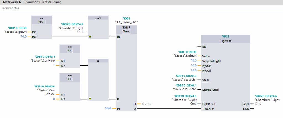The height and width of the screenshot is (118, 283).
Task: Select the >= Real comparison block header
Action: tap(41, 20)
